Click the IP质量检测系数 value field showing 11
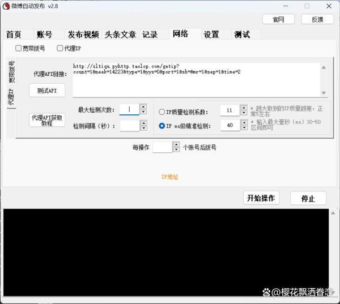 230,110
